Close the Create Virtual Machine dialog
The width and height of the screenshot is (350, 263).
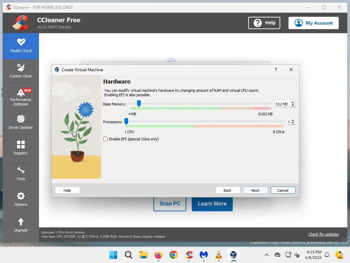pos(291,70)
